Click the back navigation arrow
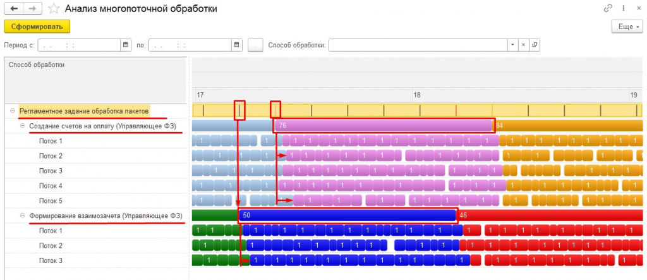 [14, 8]
